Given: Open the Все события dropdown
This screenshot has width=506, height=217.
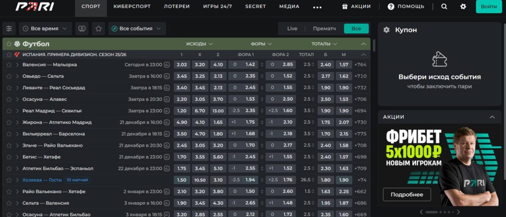Looking at the screenshot, I should [137, 29].
